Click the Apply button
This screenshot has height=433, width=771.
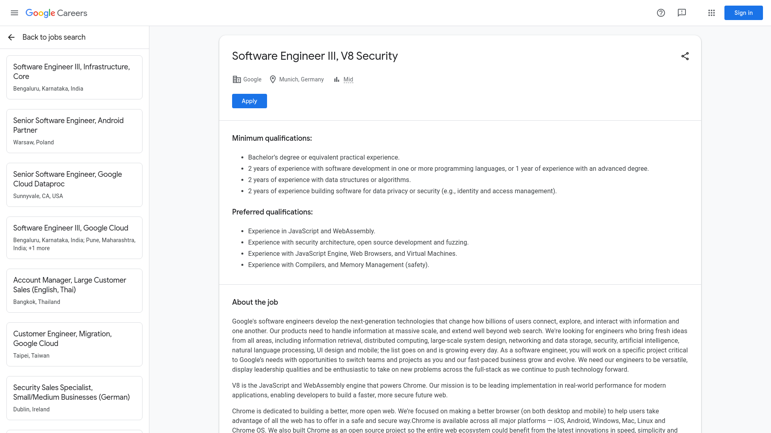249,101
